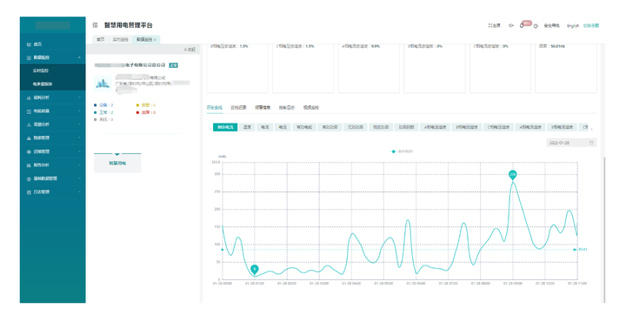This screenshot has height=322, width=626.
Task: Click the 安全用电 header link
Action: 552,25
